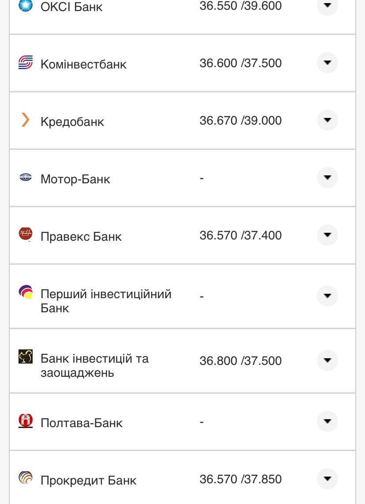Click the Кредобанк orange chevron logo
Image resolution: width=365 pixels, height=504 pixels.
[x=26, y=120]
